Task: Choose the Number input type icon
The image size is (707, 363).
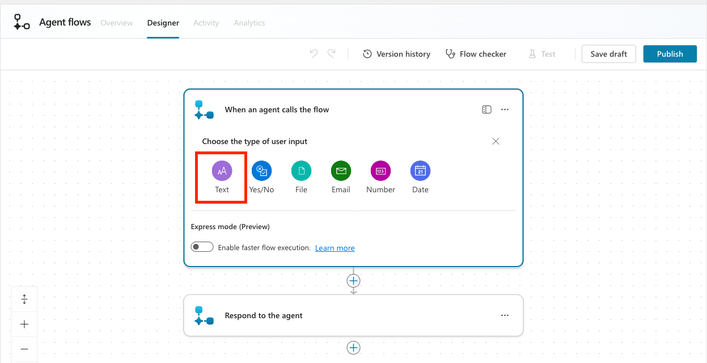Action: coord(380,171)
